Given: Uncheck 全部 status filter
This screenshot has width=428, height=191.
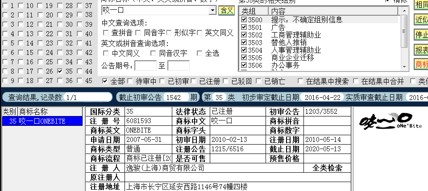Looking at the screenshot, I should pos(105,81).
